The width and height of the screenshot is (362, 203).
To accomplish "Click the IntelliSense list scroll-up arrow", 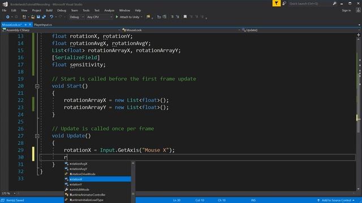I will pos(133,163).
